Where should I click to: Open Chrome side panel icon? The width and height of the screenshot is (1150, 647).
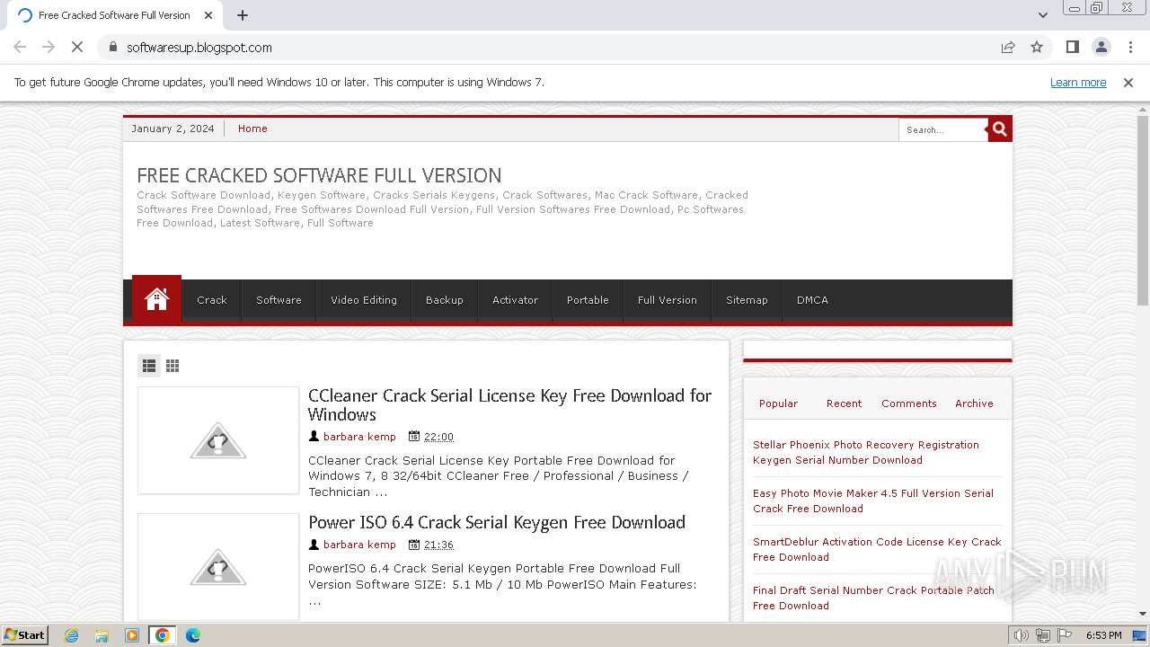pyautogui.click(x=1072, y=47)
